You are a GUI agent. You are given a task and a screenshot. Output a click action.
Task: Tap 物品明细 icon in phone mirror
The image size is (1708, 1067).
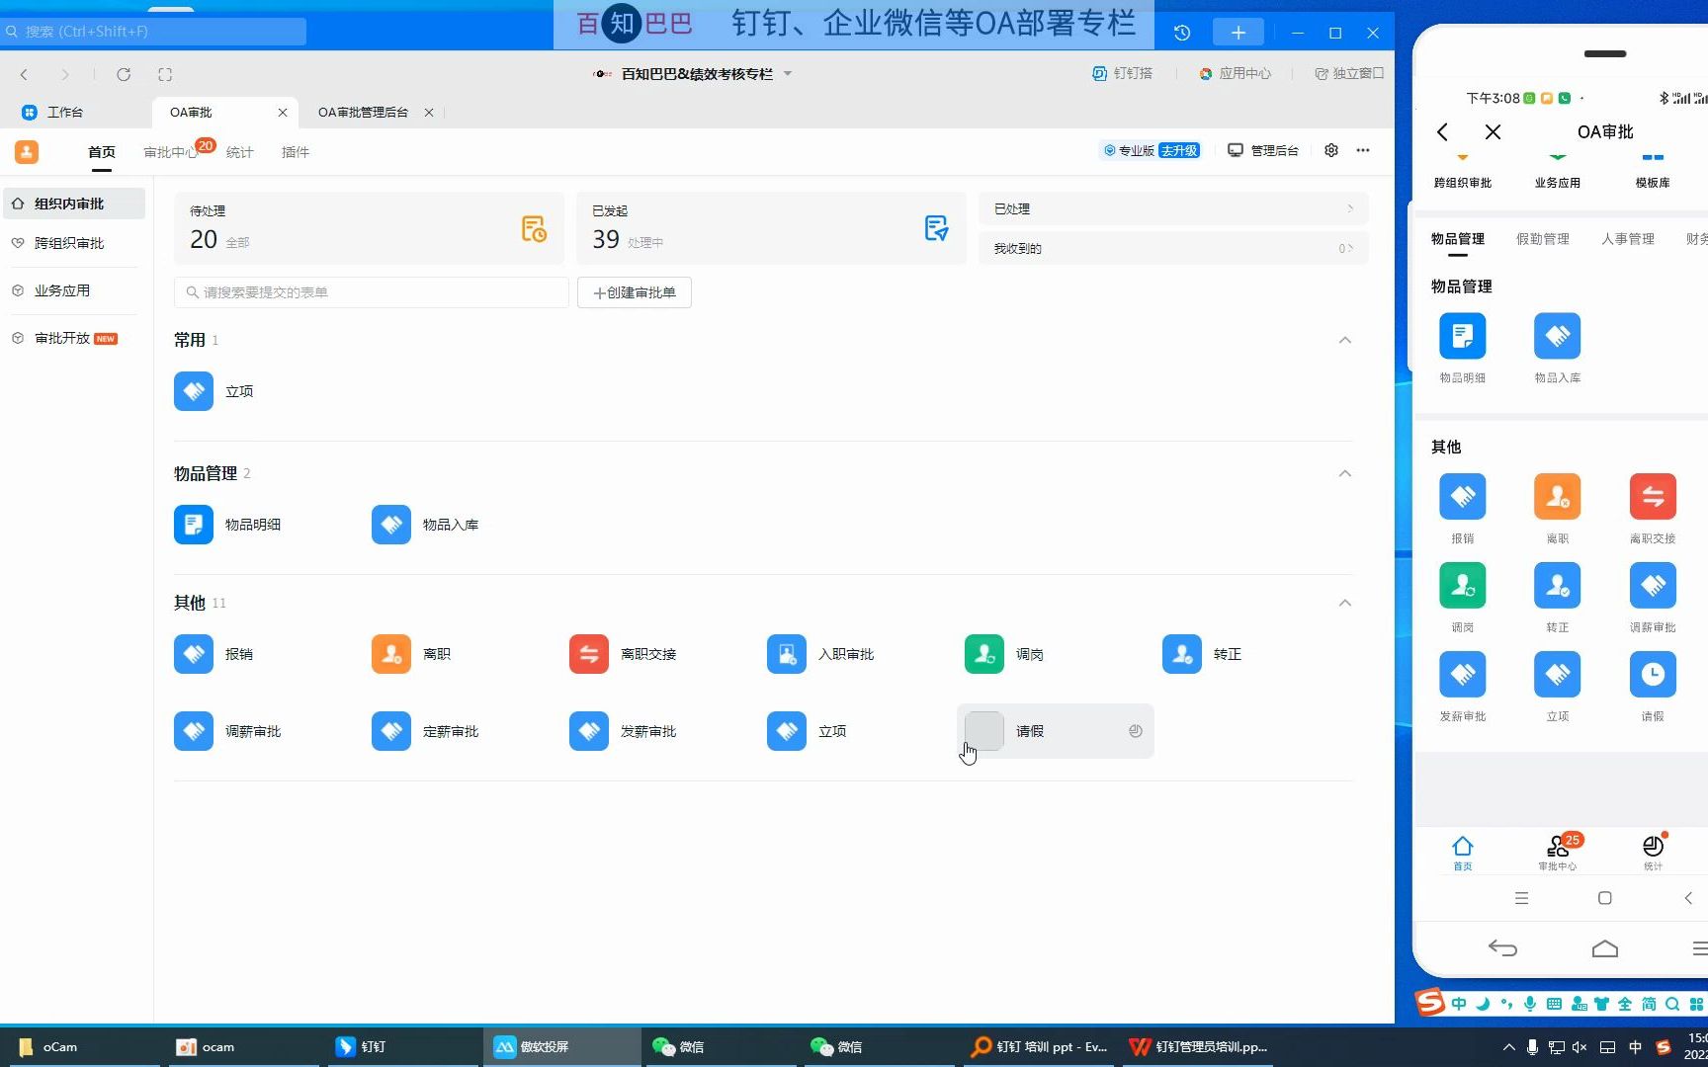(1463, 336)
